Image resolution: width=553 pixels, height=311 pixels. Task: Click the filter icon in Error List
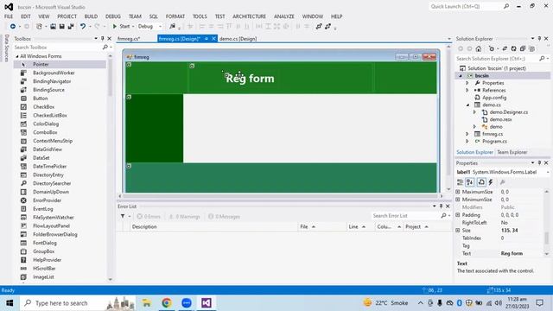(123, 216)
